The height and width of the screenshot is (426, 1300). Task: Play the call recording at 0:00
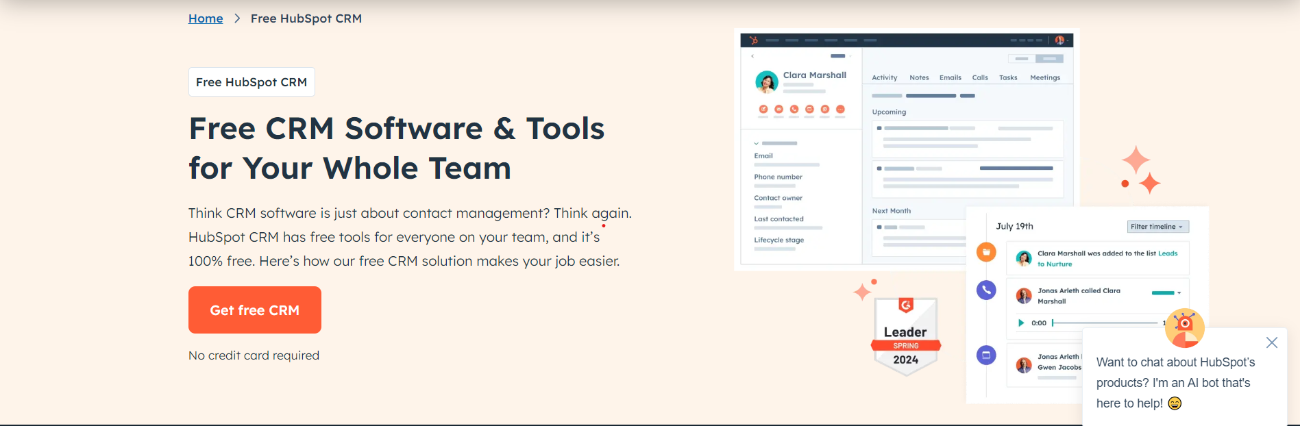click(1021, 323)
